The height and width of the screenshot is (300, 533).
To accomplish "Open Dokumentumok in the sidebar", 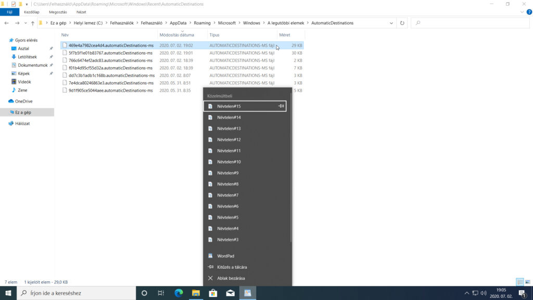I will (33, 65).
